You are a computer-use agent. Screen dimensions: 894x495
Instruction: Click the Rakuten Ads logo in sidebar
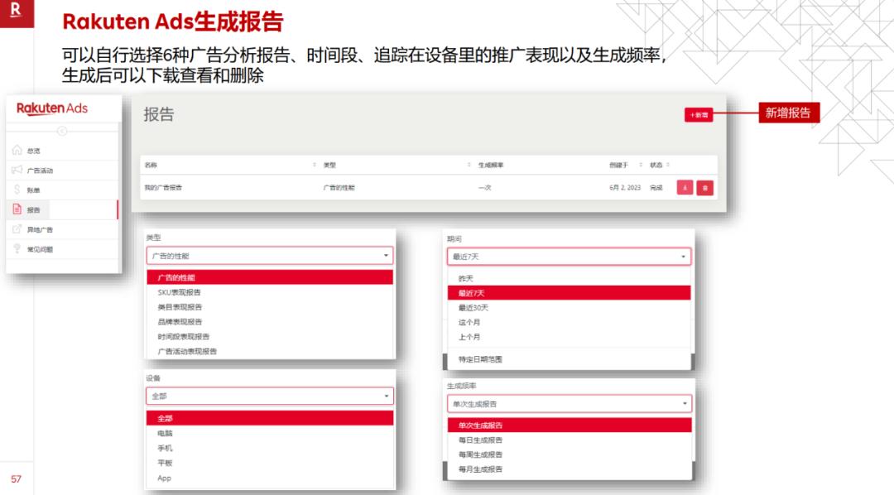[52, 108]
